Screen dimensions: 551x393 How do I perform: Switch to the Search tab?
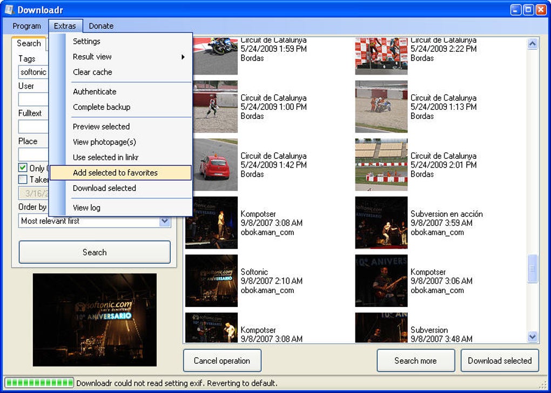coord(29,43)
